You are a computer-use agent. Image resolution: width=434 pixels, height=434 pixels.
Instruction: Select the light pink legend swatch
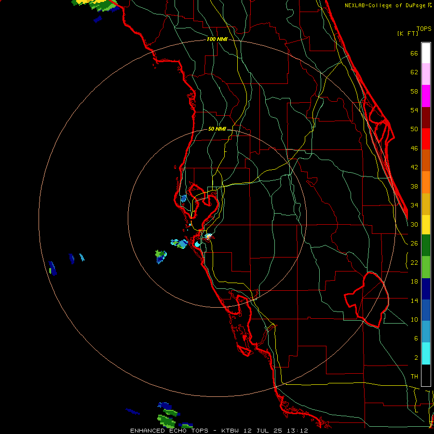coord(426,74)
